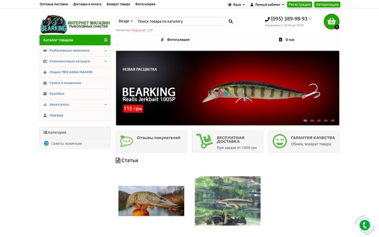Click the bag icon beside Сумки и кошельки

coord(45,83)
